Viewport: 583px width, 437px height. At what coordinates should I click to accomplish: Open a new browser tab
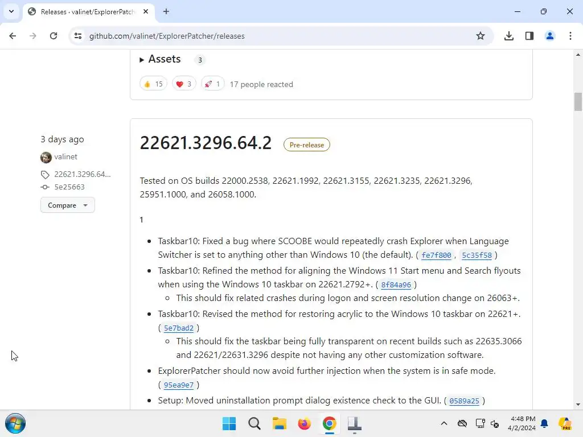166,11
